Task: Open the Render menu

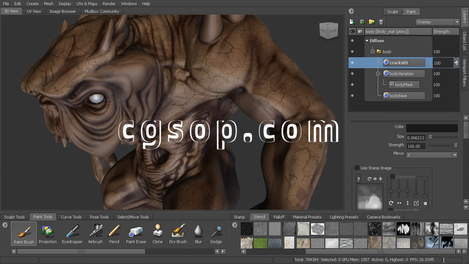Action: pyautogui.click(x=109, y=4)
